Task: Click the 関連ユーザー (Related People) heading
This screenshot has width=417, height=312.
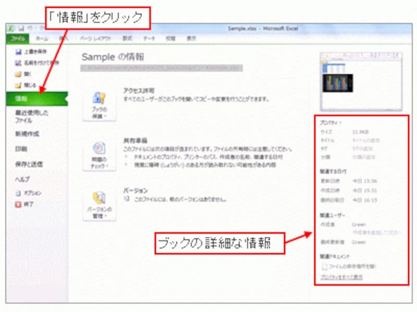Action: [x=333, y=215]
